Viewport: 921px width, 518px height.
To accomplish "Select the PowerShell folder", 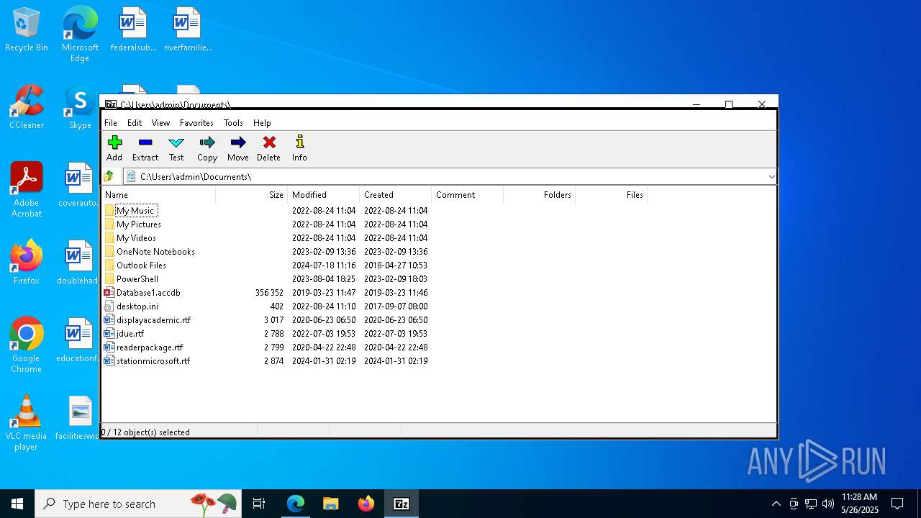I will pos(137,279).
